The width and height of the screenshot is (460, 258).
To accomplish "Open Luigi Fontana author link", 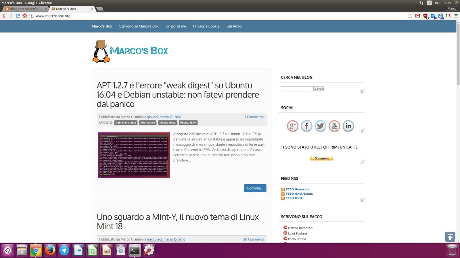I will [298, 234].
